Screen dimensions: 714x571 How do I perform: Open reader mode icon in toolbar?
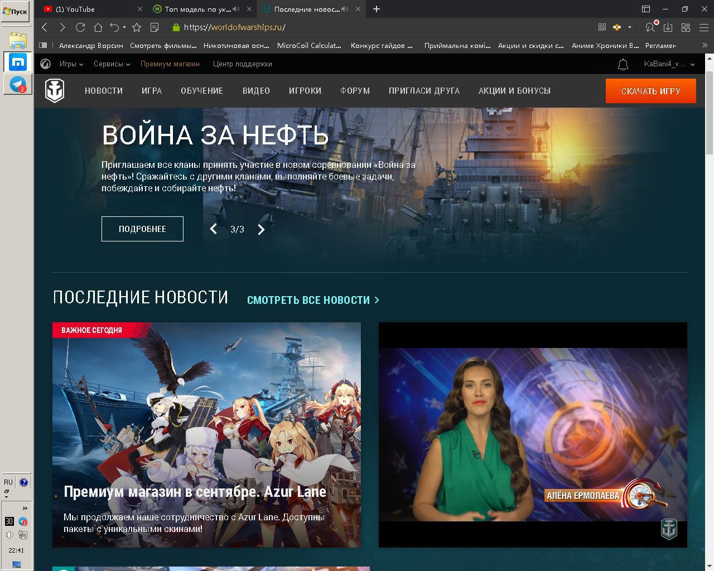(x=155, y=27)
